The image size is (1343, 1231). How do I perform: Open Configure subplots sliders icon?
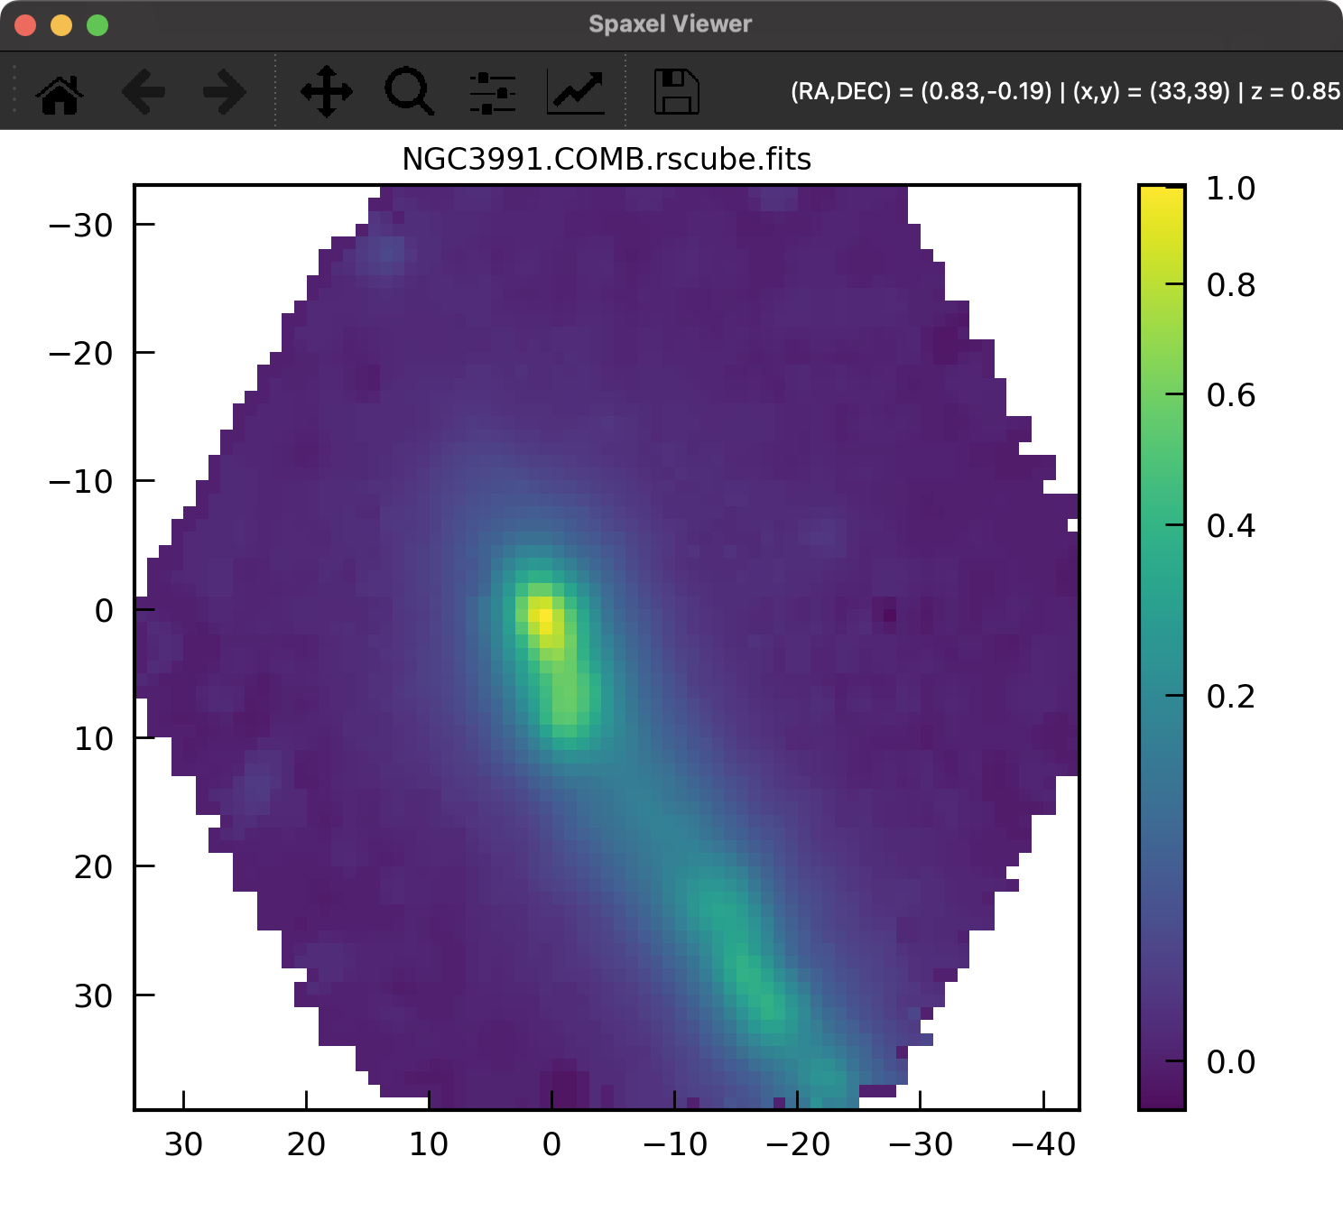493,92
